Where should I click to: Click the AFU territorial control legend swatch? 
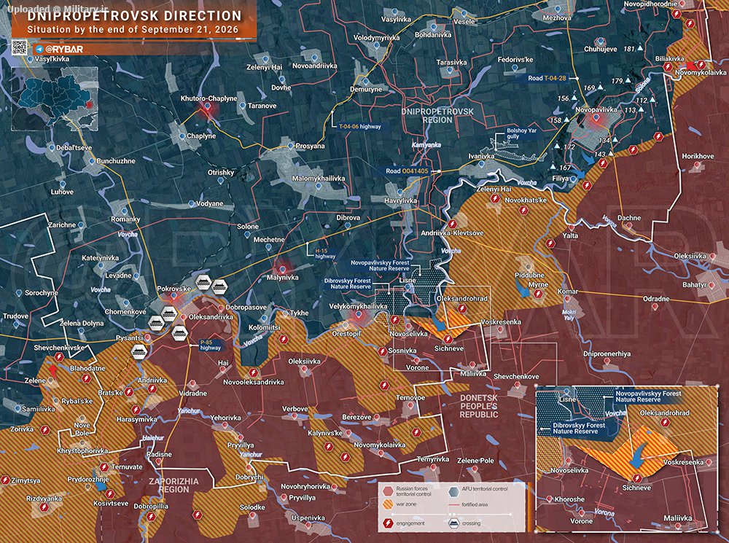[x=453, y=491]
